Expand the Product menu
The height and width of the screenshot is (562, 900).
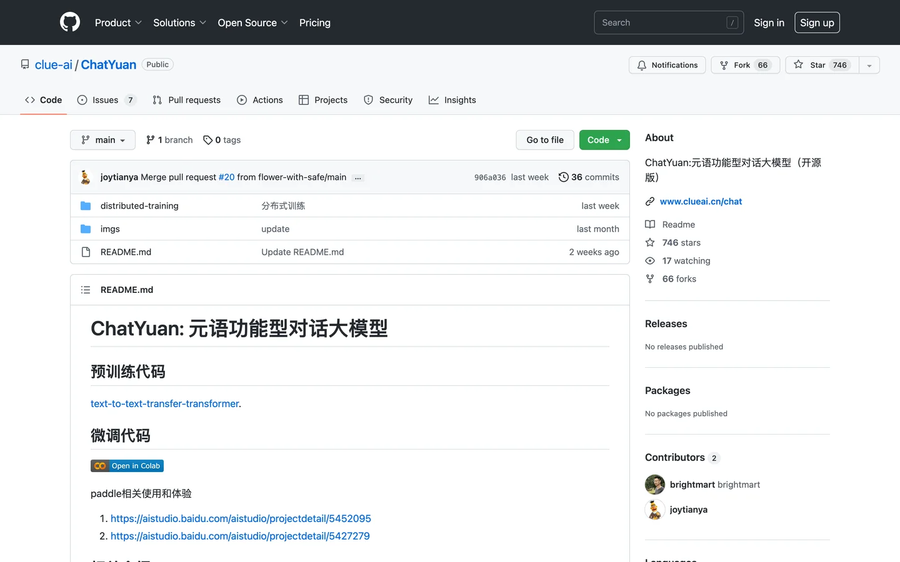coord(118,22)
